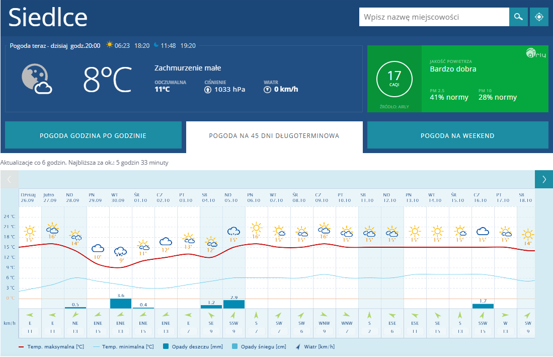Screen dimensions: 553x357
Task: Open the Pogoda godzina po godzinie tab
Action: 93,135
